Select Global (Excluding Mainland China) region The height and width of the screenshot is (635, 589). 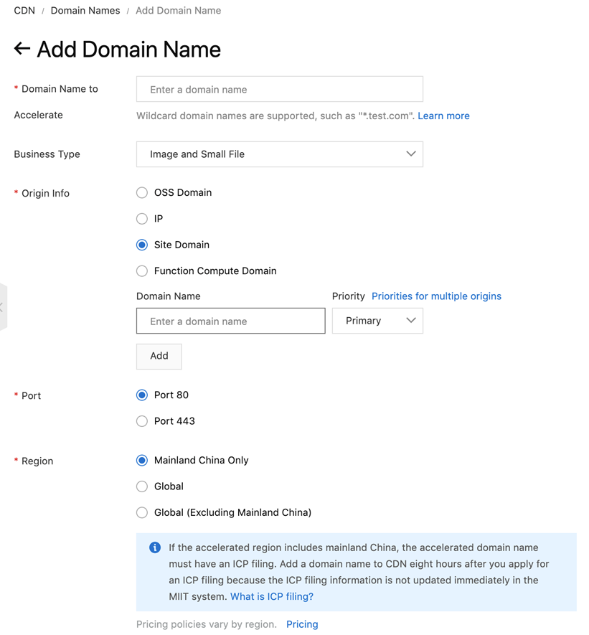pyautogui.click(x=142, y=512)
